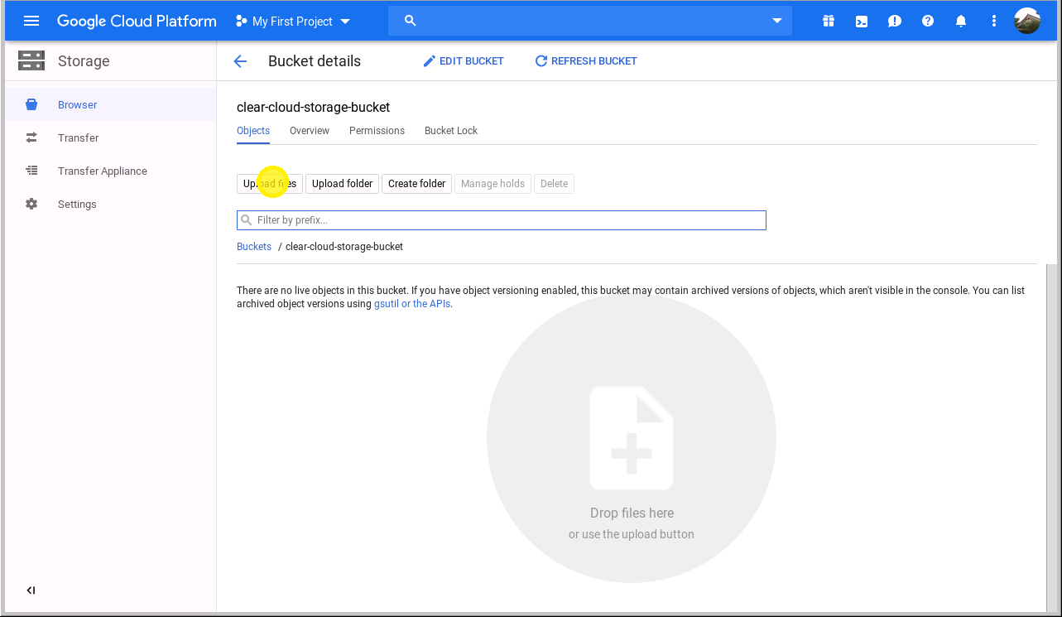Open the hamburger navigation menu
The image size is (1062, 617).
tap(31, 21)
